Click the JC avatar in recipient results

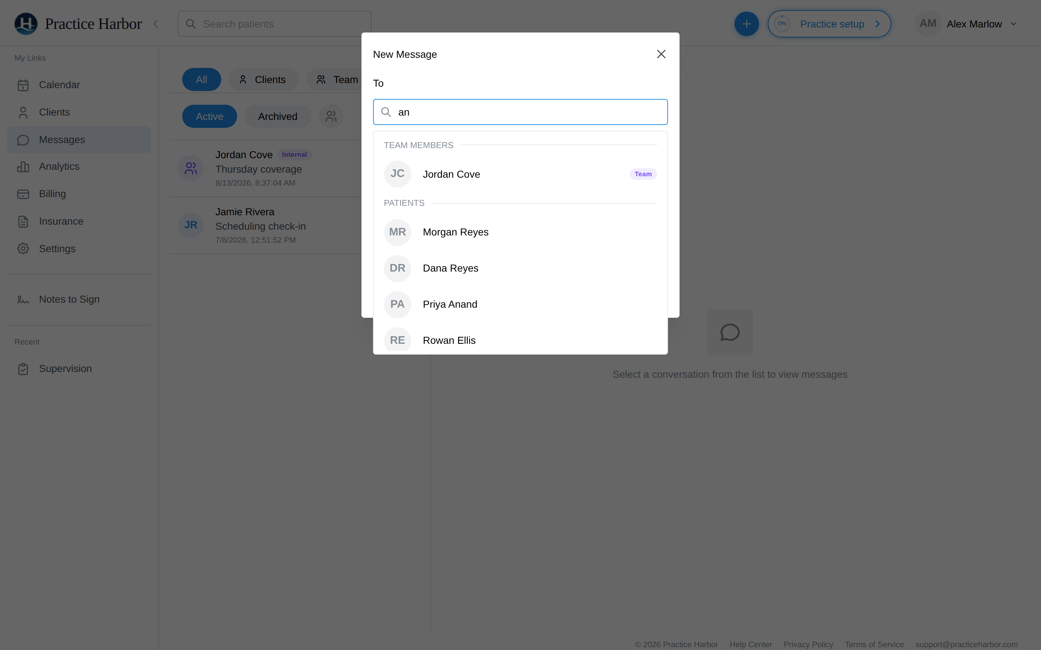click(x=397, y=174)
